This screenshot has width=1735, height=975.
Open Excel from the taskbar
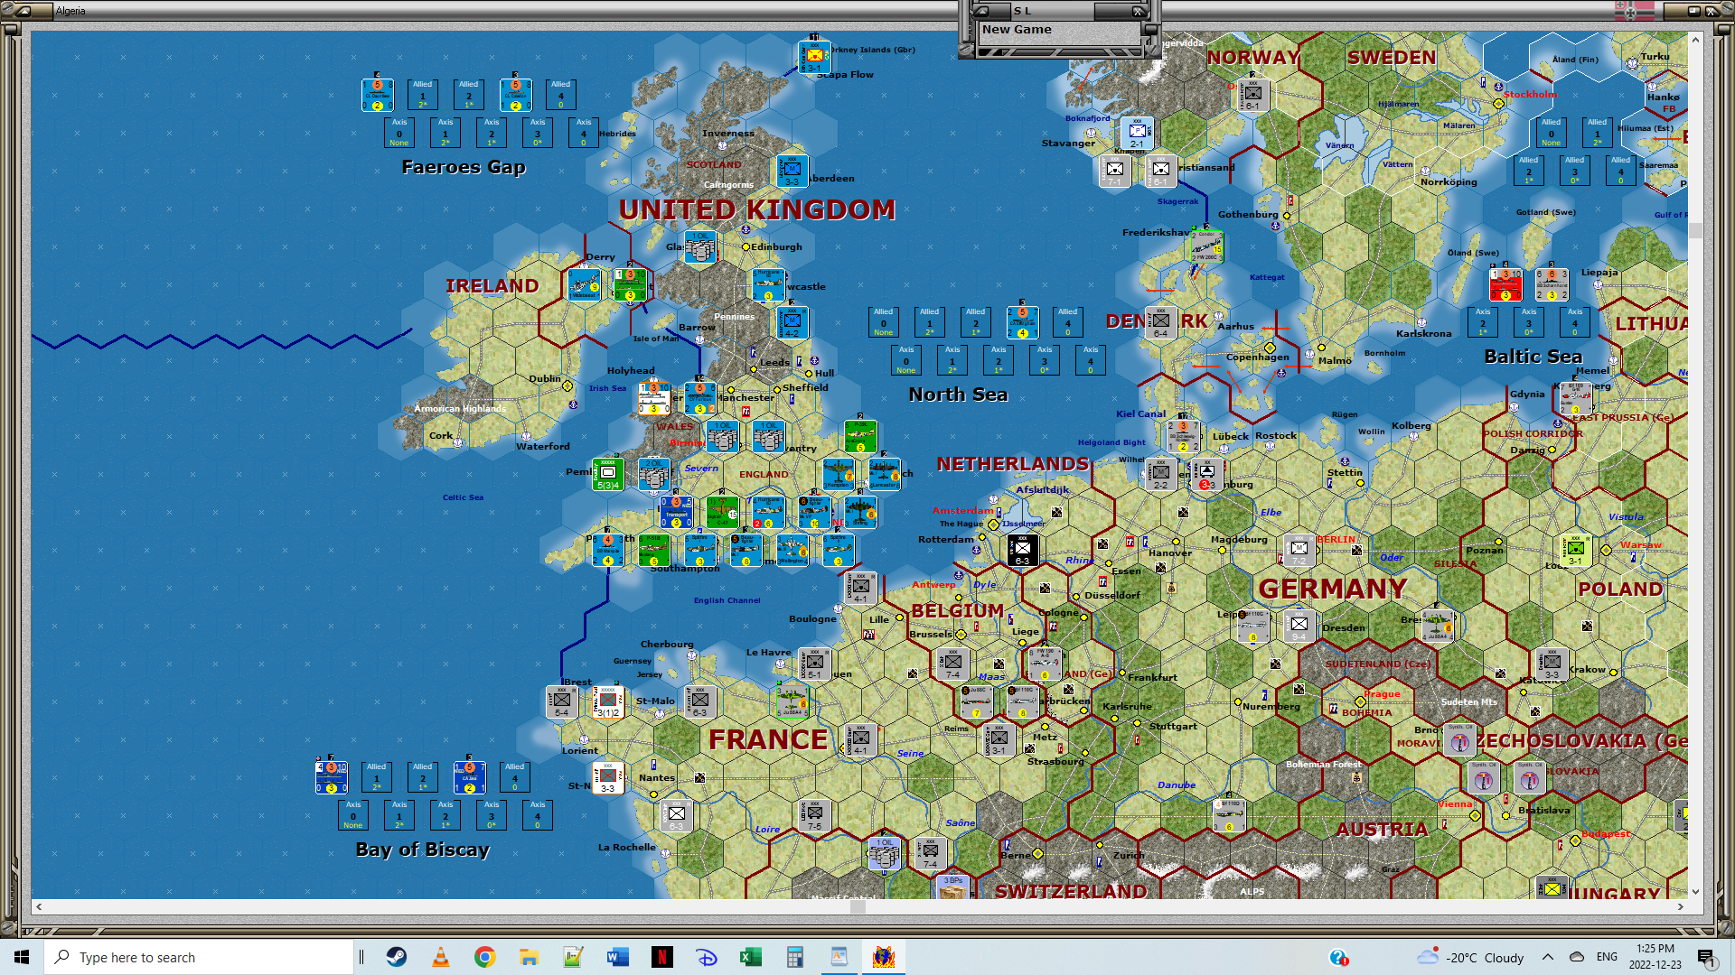point(751,957)
